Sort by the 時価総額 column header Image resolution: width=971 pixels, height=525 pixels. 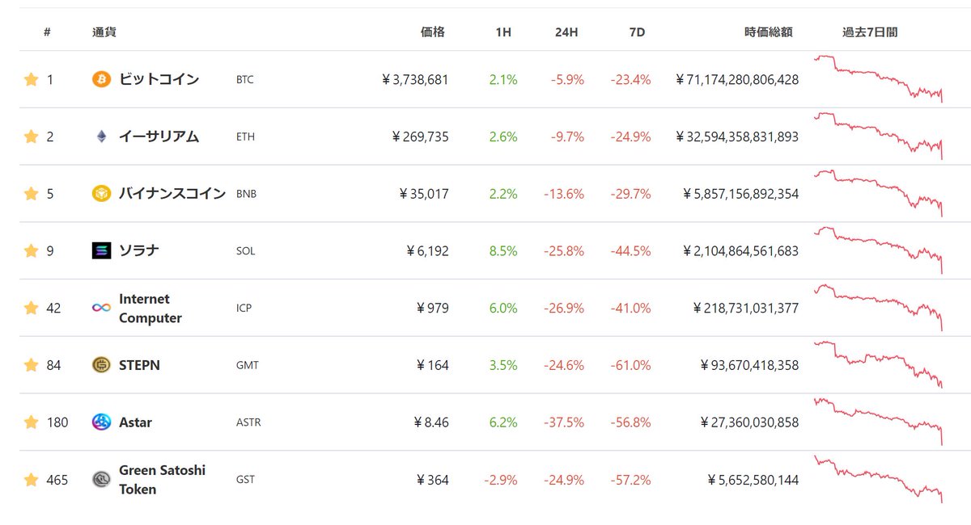click(769, 32)
